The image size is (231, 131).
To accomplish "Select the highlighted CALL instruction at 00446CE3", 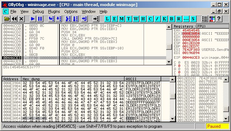I will tap(84, 58).
